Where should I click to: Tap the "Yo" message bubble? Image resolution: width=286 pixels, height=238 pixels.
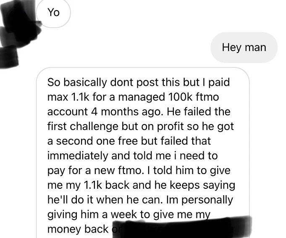53,13
